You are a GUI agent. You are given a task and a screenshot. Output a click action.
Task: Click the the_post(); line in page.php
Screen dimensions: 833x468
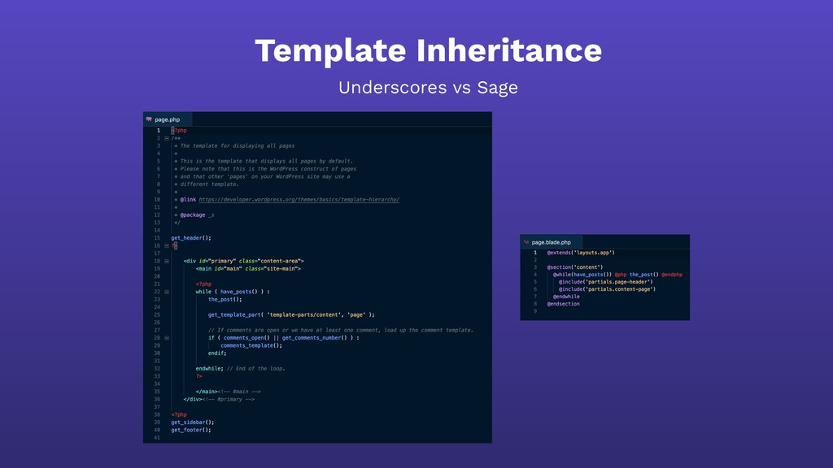pyautogui.click(x=225, y=299)
